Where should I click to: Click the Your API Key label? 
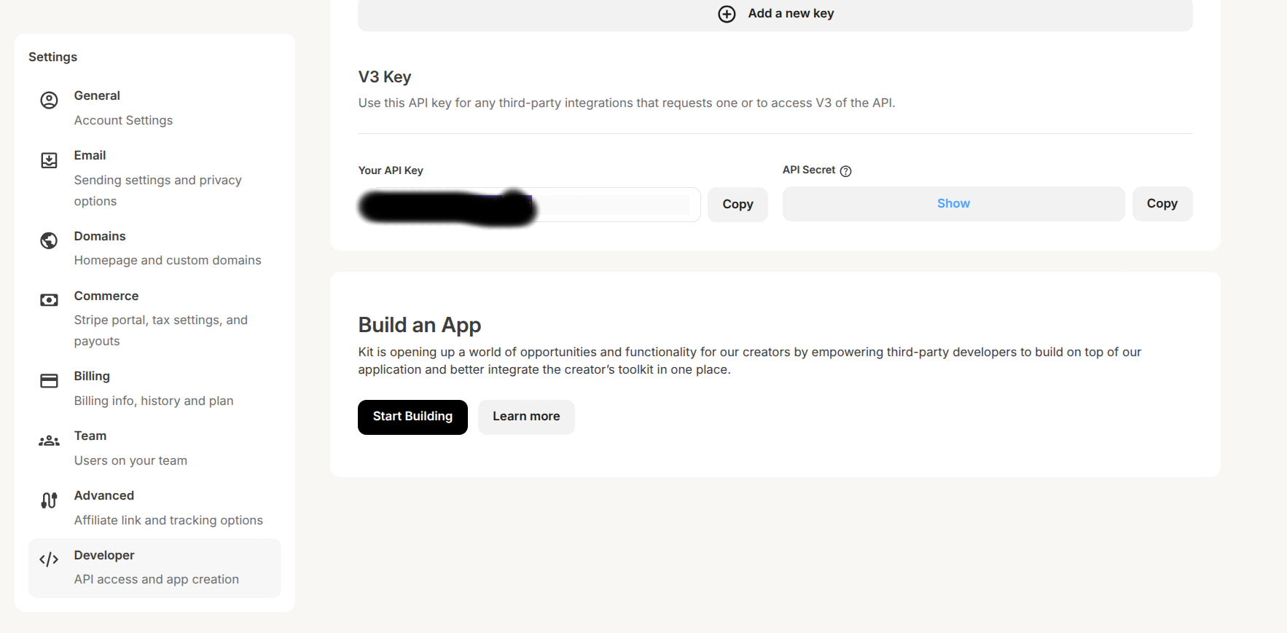(x=391, y=170)
